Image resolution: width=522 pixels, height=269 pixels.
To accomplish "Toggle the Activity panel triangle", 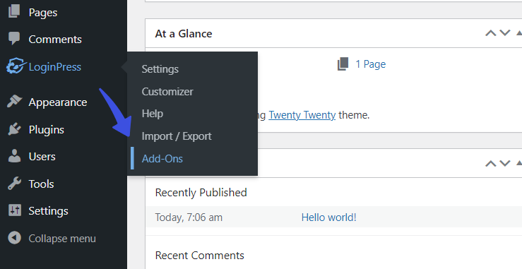I will tap(518, 163).
